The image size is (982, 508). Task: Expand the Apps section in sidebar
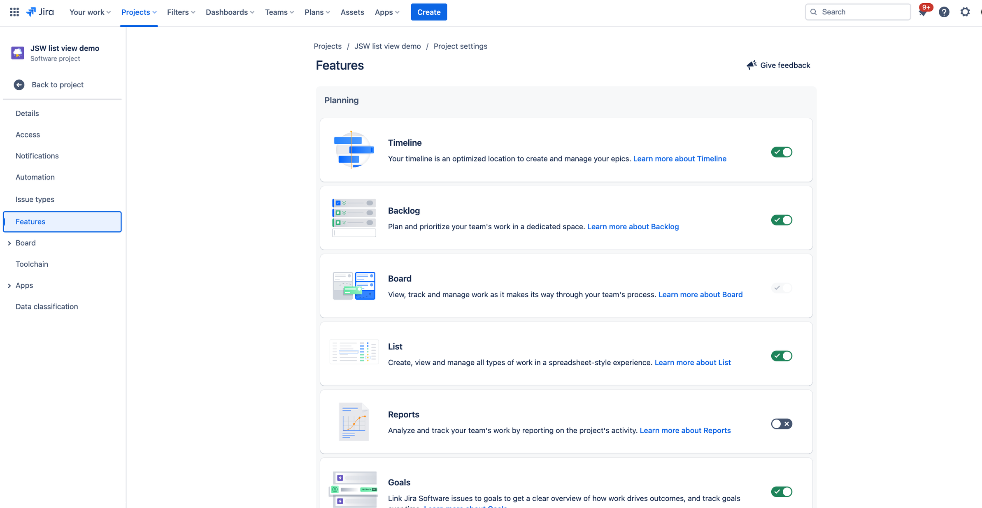tap(9, 285)
